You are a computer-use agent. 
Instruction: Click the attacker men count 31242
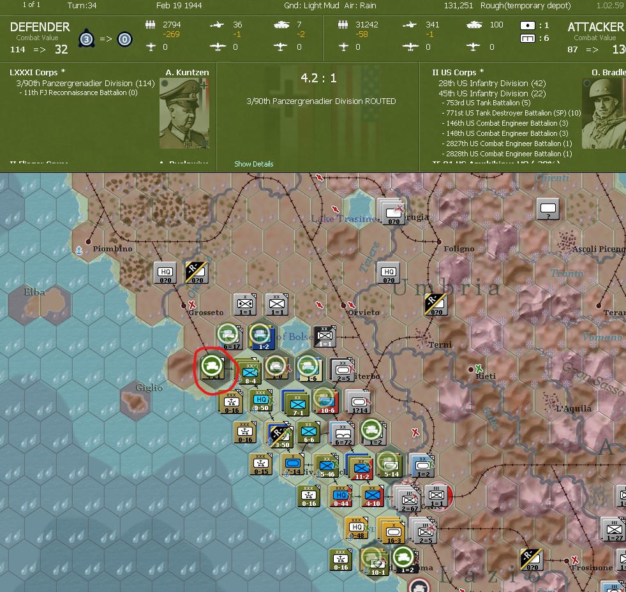367,25
